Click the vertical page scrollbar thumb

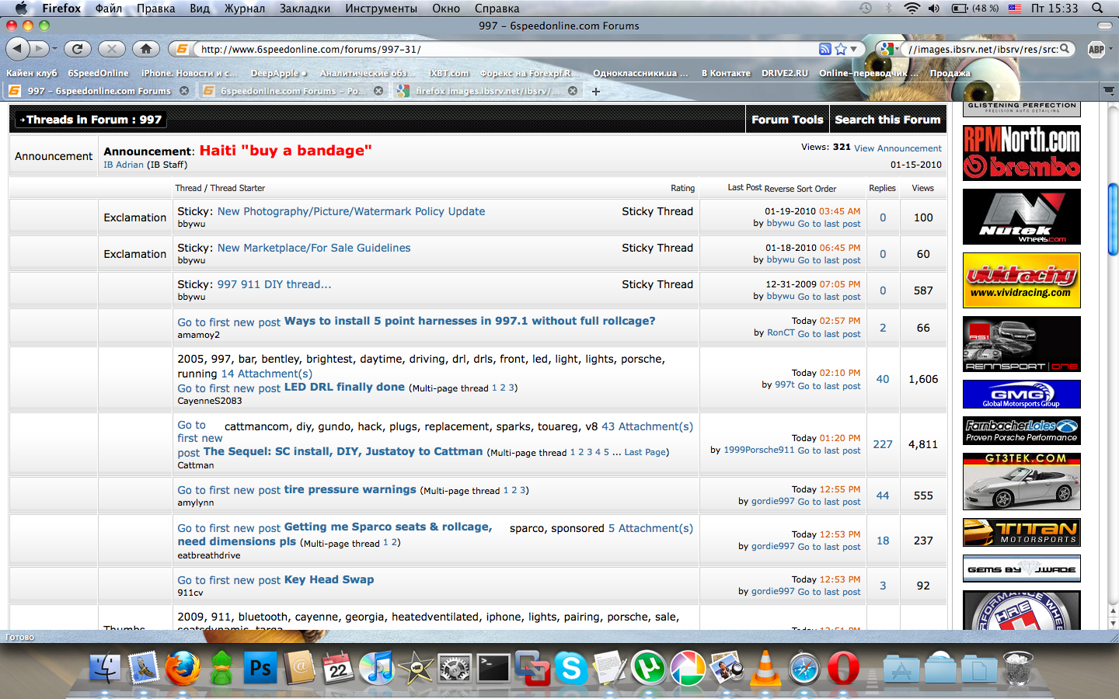point(1113,219)
